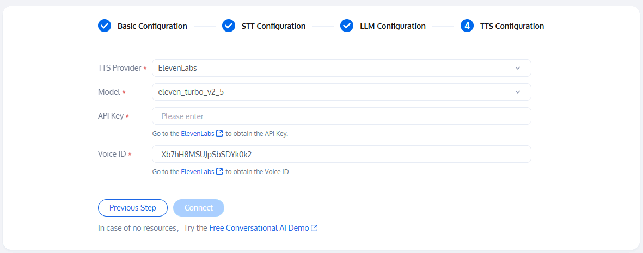Click the Connect button
Screen dimensions: 643x253
pyautogui.click(x=199, y=208)
